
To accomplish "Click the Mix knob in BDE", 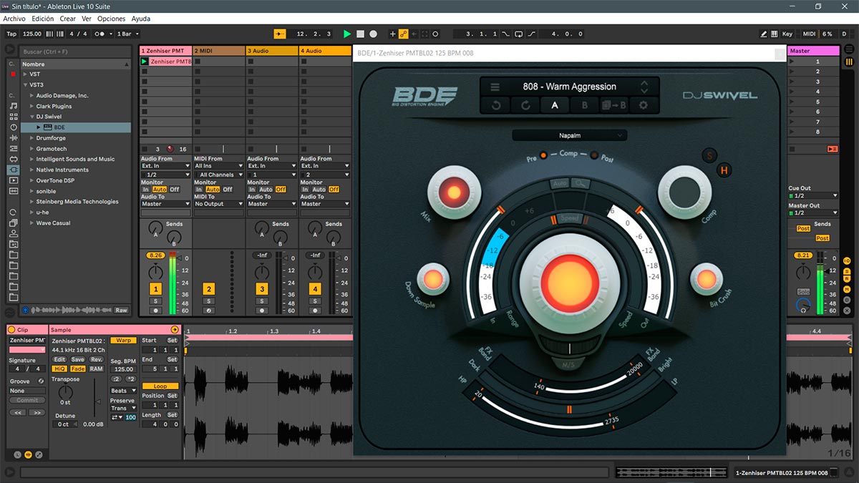I will tap(453, 192).
